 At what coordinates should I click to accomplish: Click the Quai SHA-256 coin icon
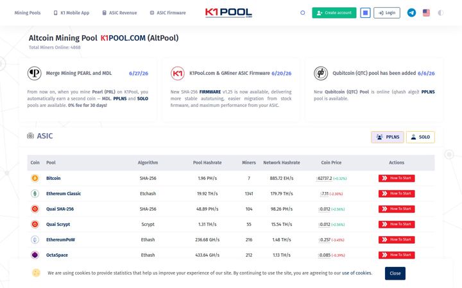click(x=35, y=209)
